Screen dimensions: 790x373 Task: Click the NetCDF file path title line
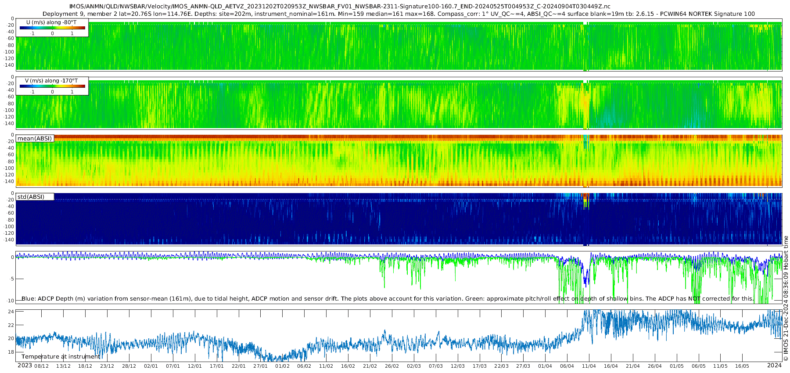click(x=340, y=7)
